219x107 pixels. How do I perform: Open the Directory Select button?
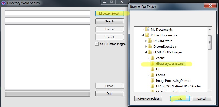(110, 14)
